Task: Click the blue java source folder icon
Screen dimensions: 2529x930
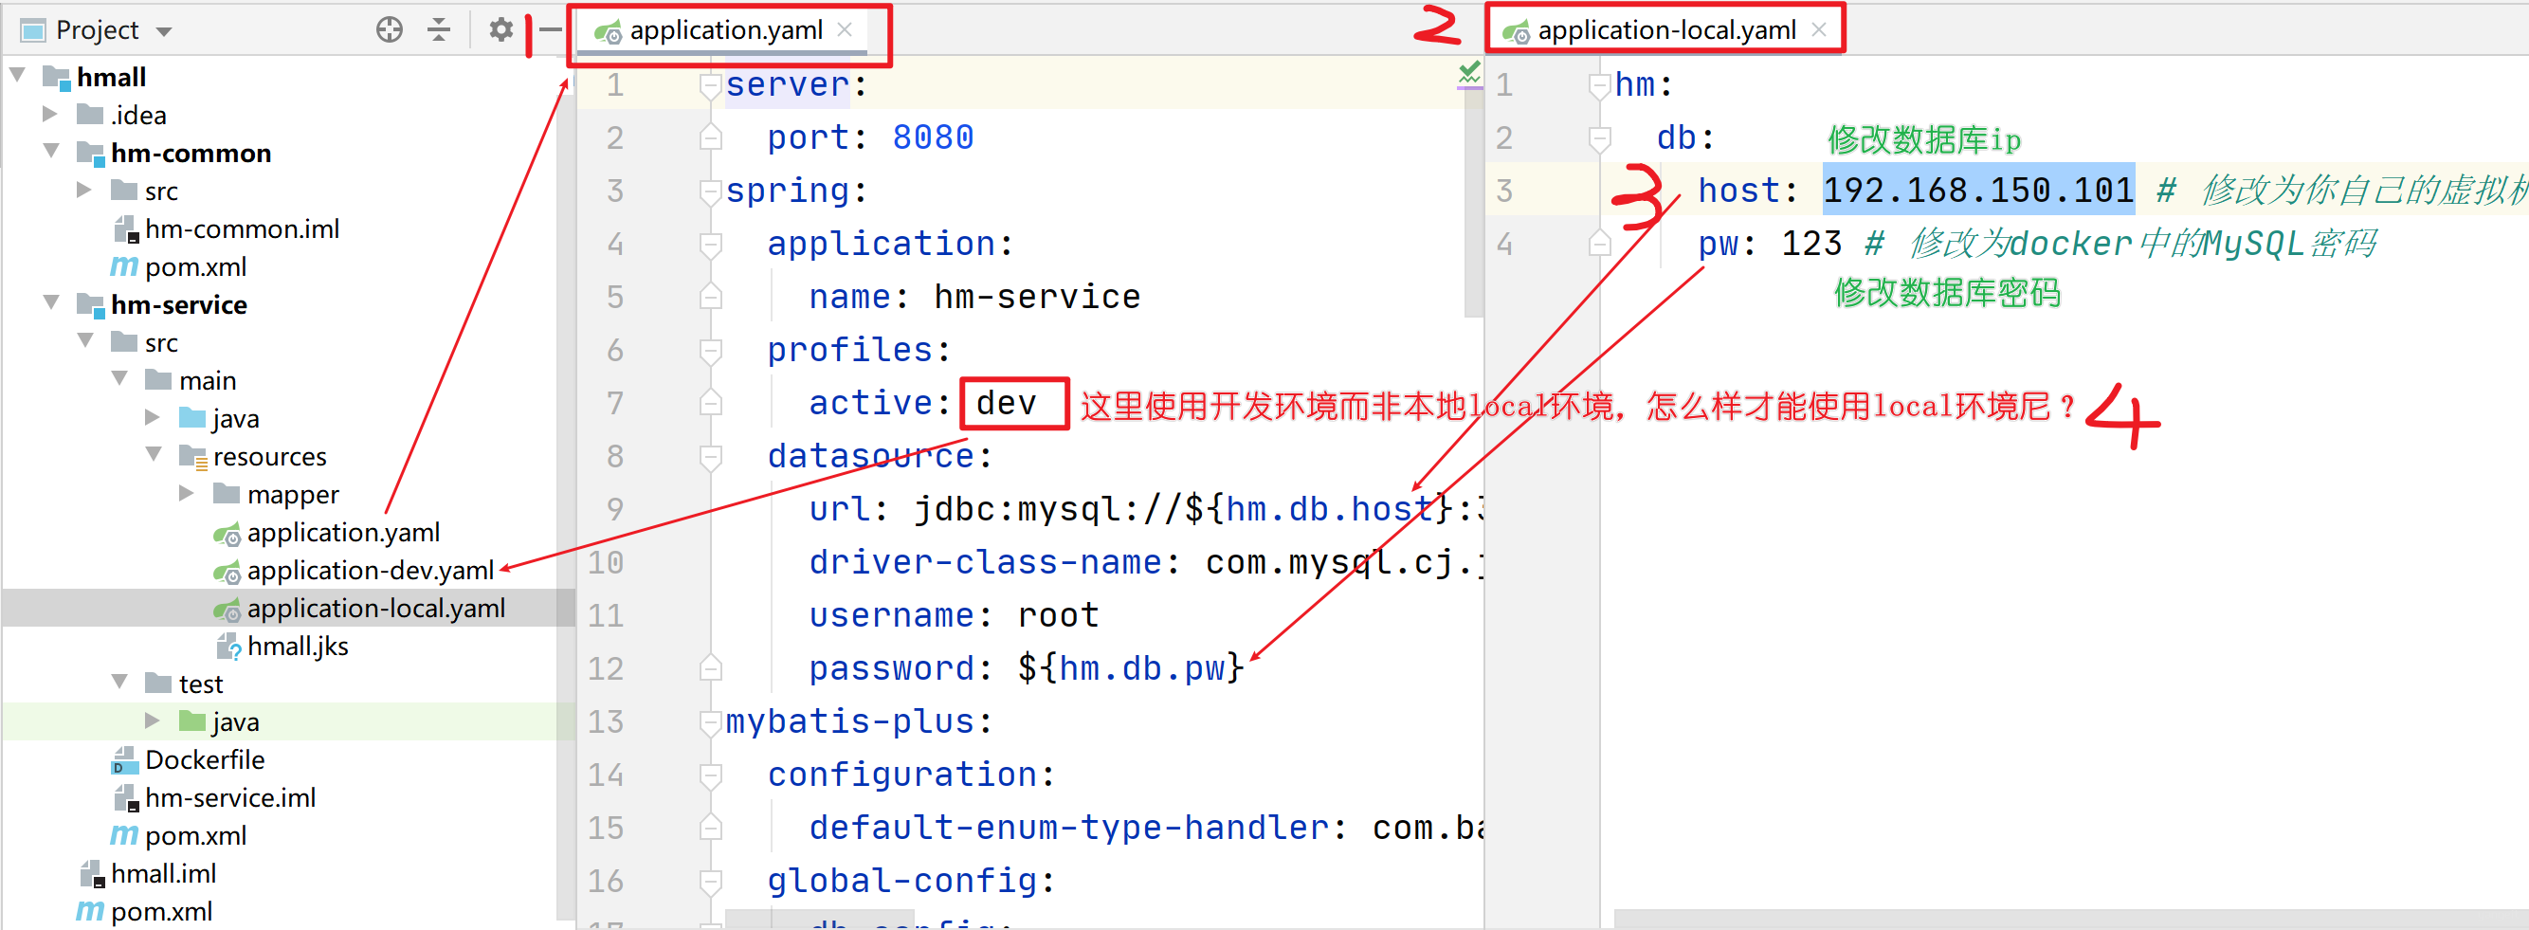Action: (192, 417)
